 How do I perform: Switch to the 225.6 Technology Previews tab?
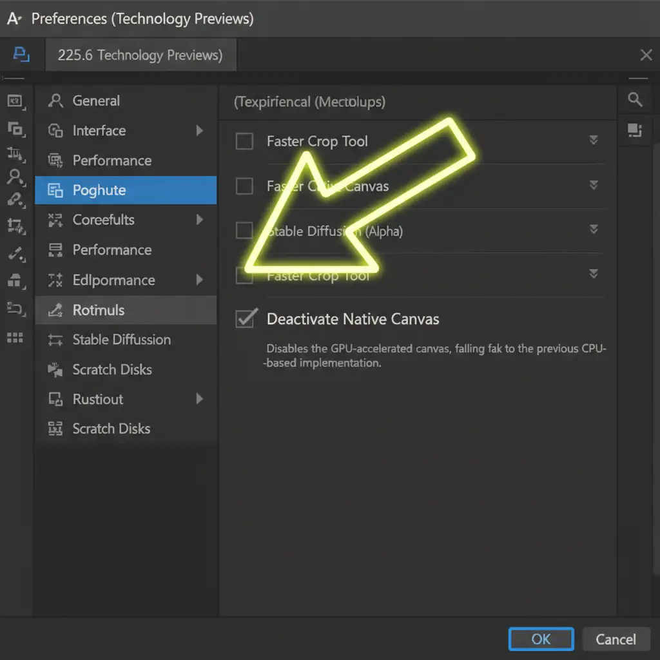[x=140, y=55]
